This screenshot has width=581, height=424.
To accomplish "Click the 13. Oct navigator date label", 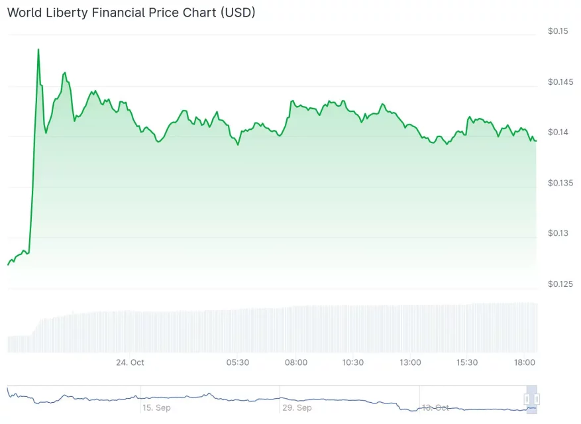I will coord(435,407).
